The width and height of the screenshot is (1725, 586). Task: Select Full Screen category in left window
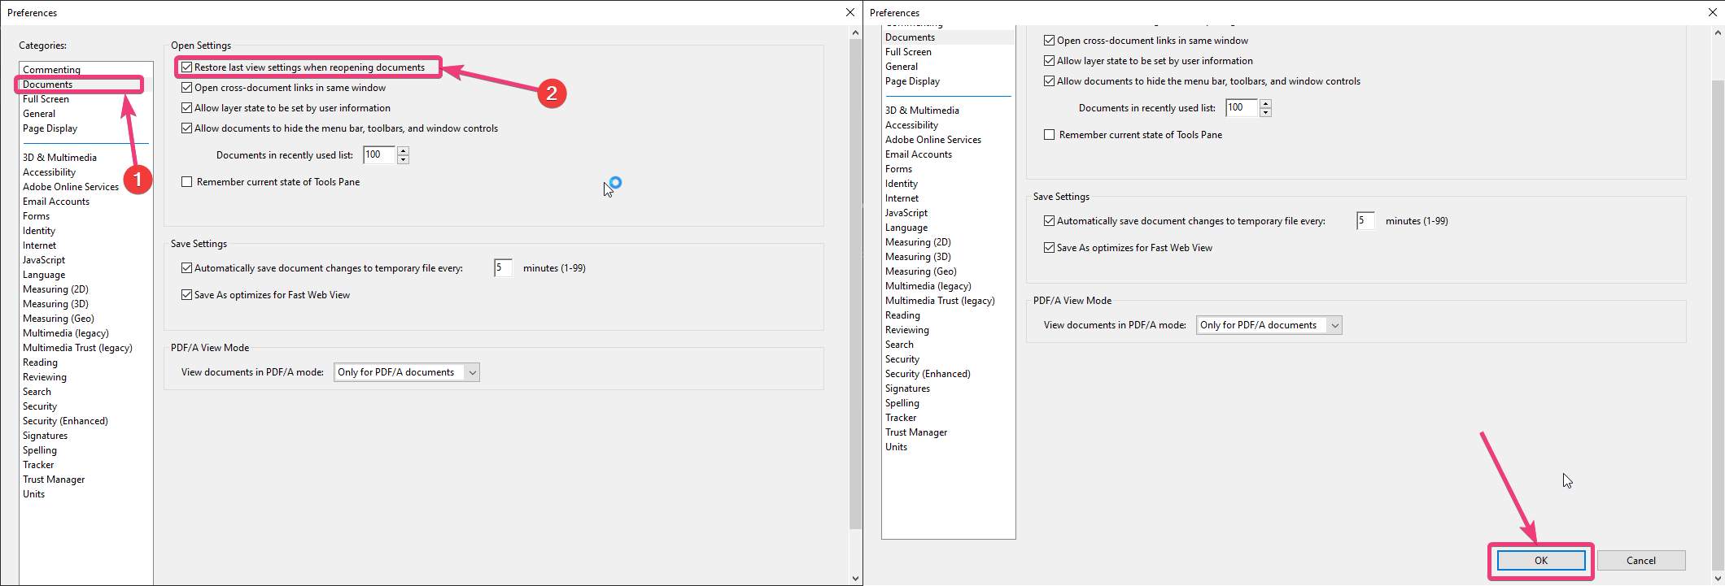(x=46, y=99)
